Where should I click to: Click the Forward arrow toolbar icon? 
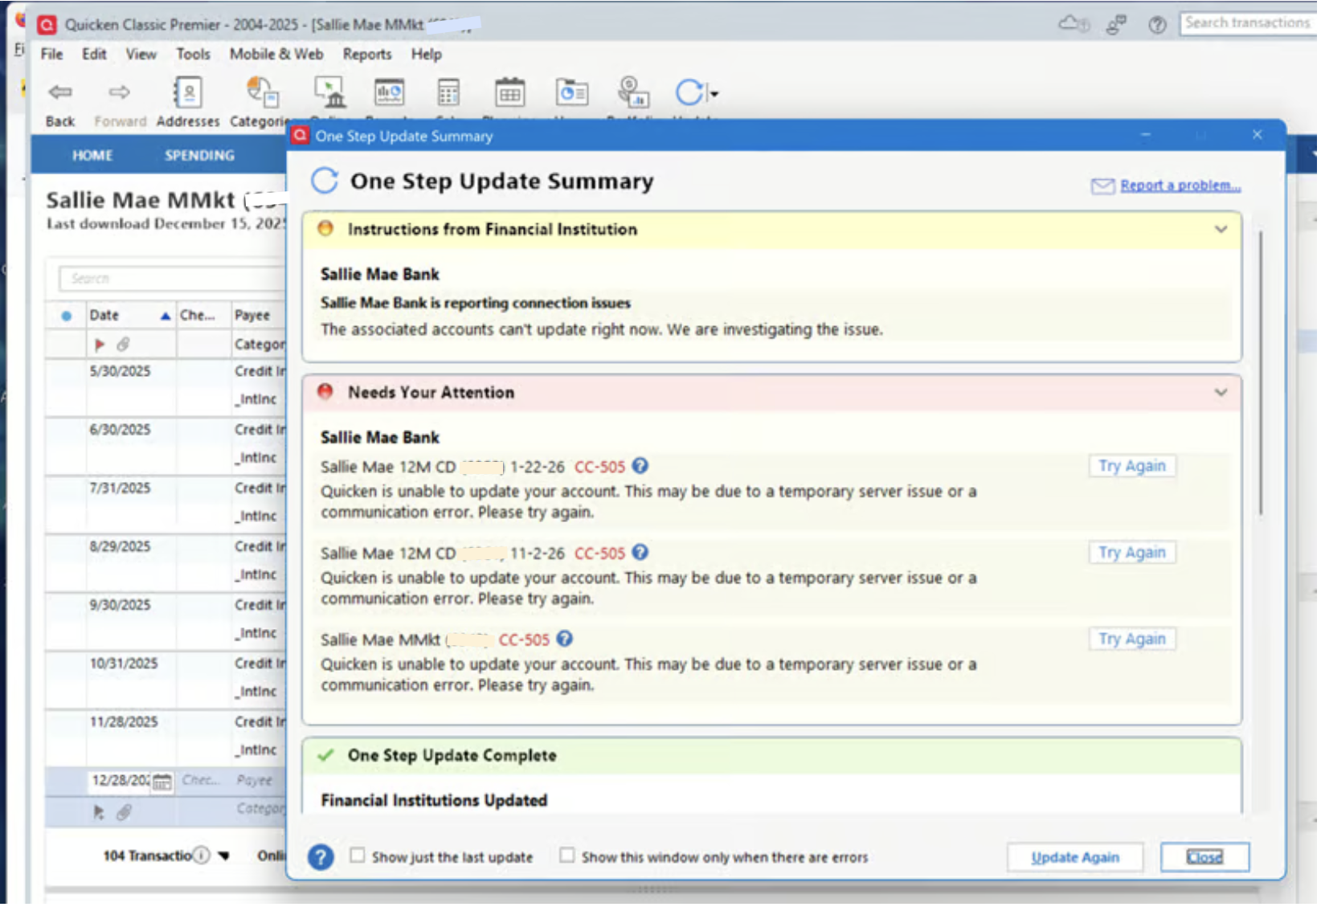click(x=120, y=92)
